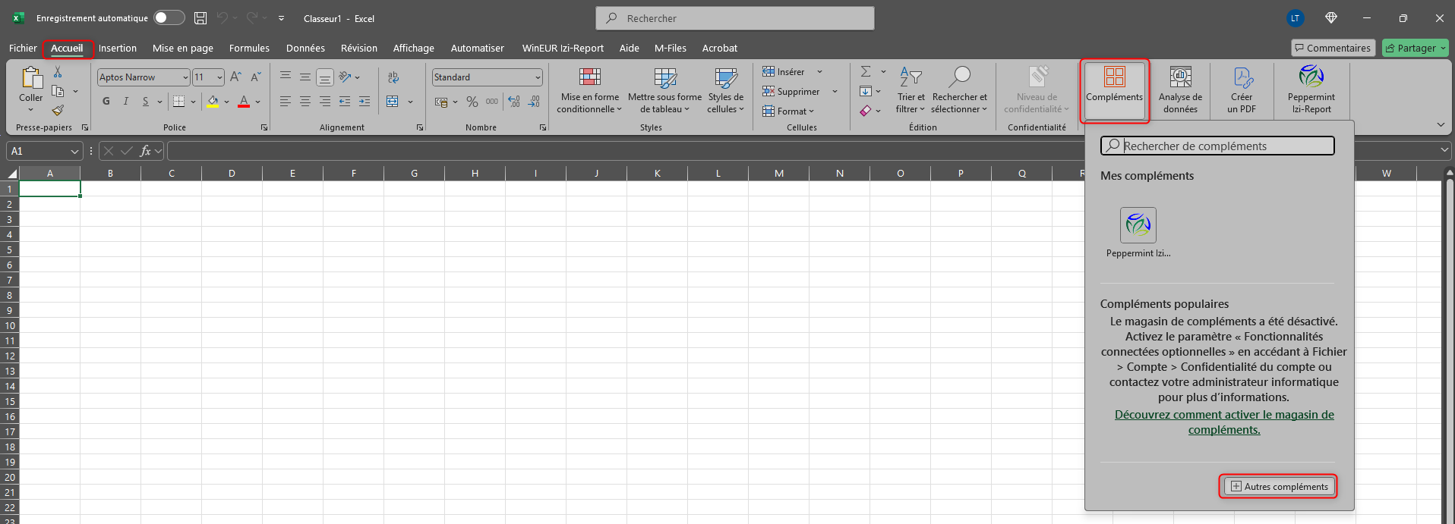
Task: Toggle underline S formatting
Action: [145, 101]
